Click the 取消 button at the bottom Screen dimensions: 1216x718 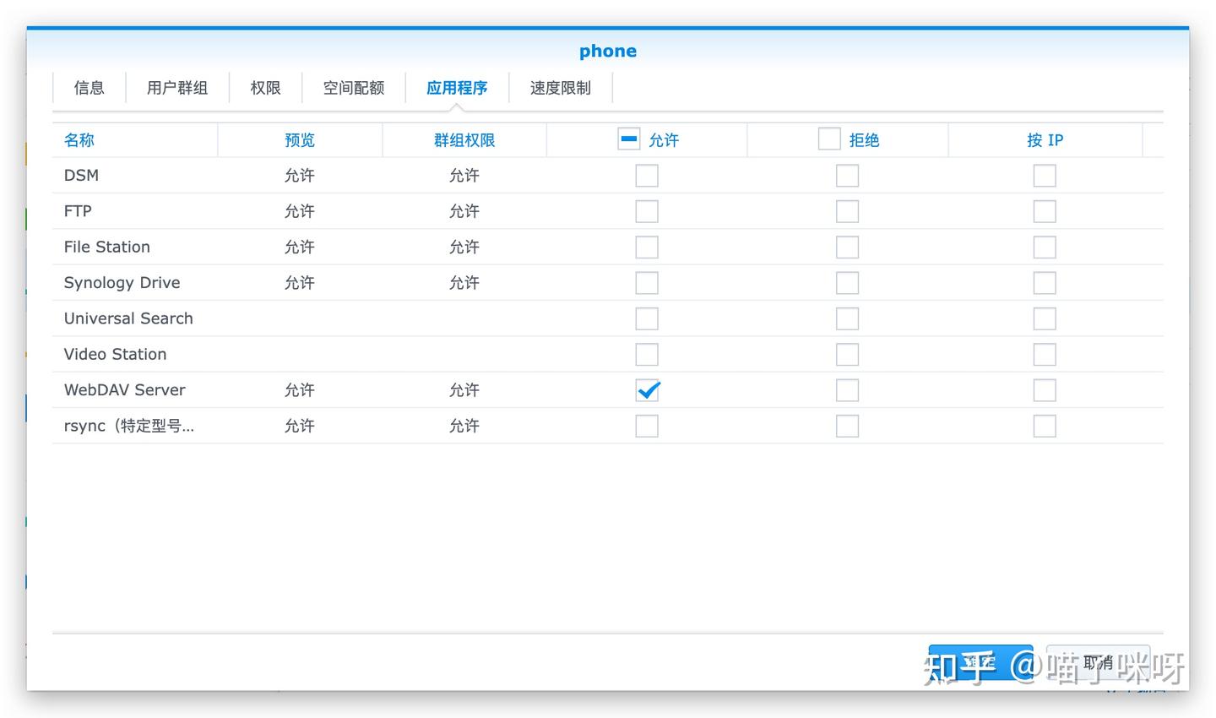[1098, 663]
